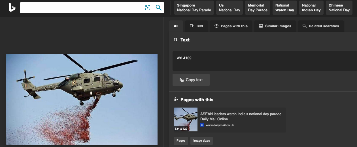
Task: Open the Pages with this tab
Action: pos(231,26)
